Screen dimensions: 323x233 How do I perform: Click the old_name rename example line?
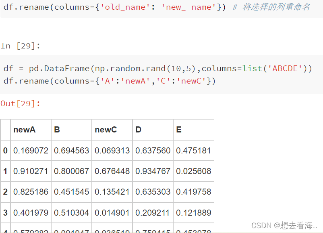pyautogui.click(x=115, y=7)
